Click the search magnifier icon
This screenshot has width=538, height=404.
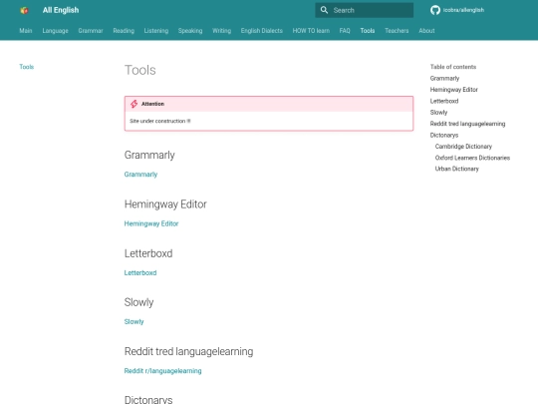(324, 10)
